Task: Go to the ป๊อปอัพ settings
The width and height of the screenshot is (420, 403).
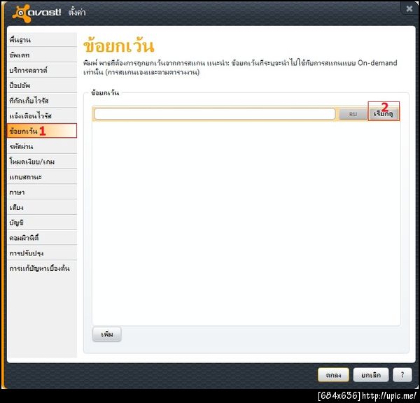Action: 42,85
